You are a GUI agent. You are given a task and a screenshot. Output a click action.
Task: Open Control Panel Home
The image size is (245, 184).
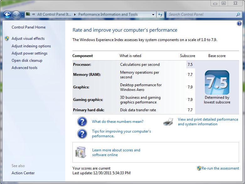(x=29, y=27)
